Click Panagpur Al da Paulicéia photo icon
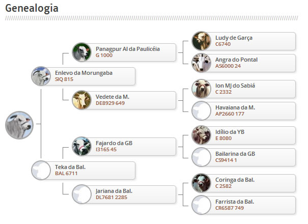Screen dimensions: 308x224 81,52
